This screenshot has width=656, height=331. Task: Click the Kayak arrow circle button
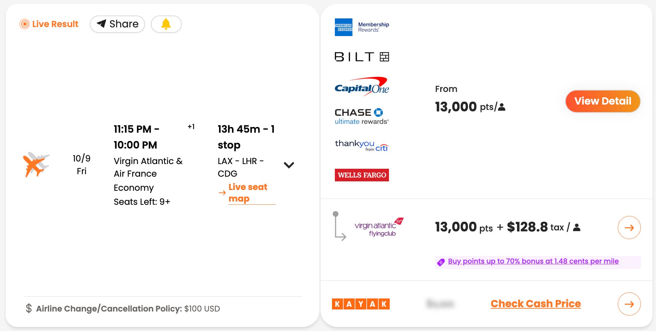click(629, 304)
